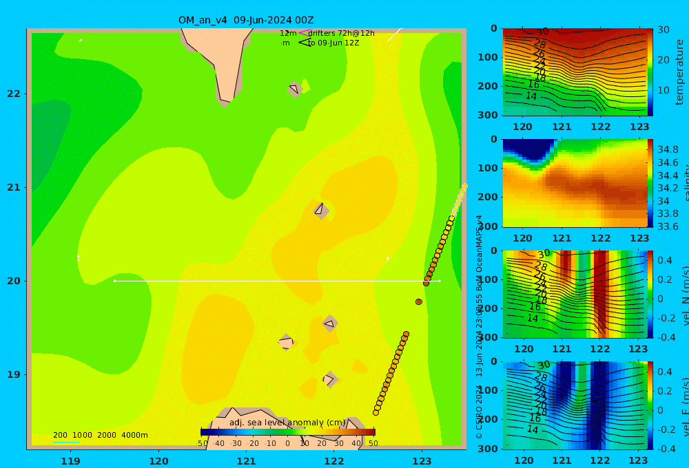Click the east endpoint of the white 20N transect line
Image resolution: width=689 pixels, height=468 pixels.
pyautogui.click(x=440, y=281)
